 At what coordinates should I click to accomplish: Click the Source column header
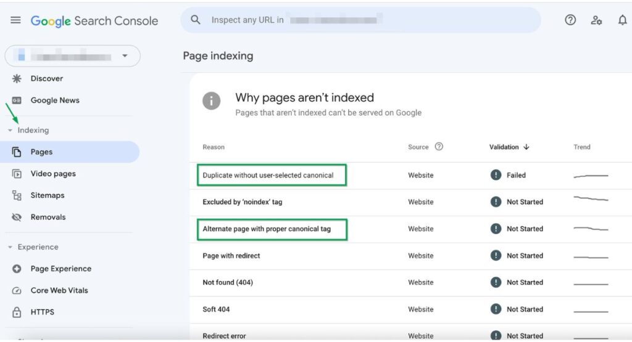click(418, 147)
